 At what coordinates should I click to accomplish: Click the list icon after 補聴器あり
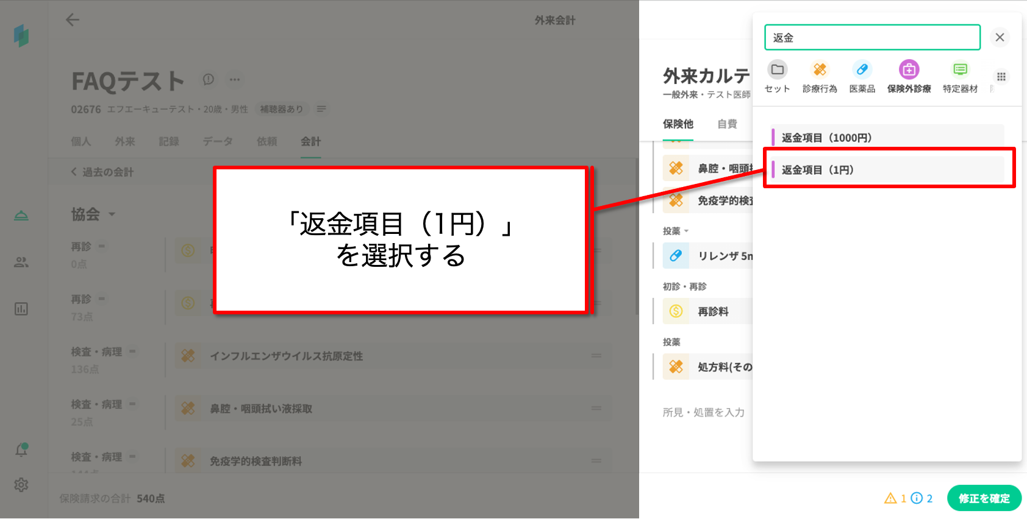[321, 109]
